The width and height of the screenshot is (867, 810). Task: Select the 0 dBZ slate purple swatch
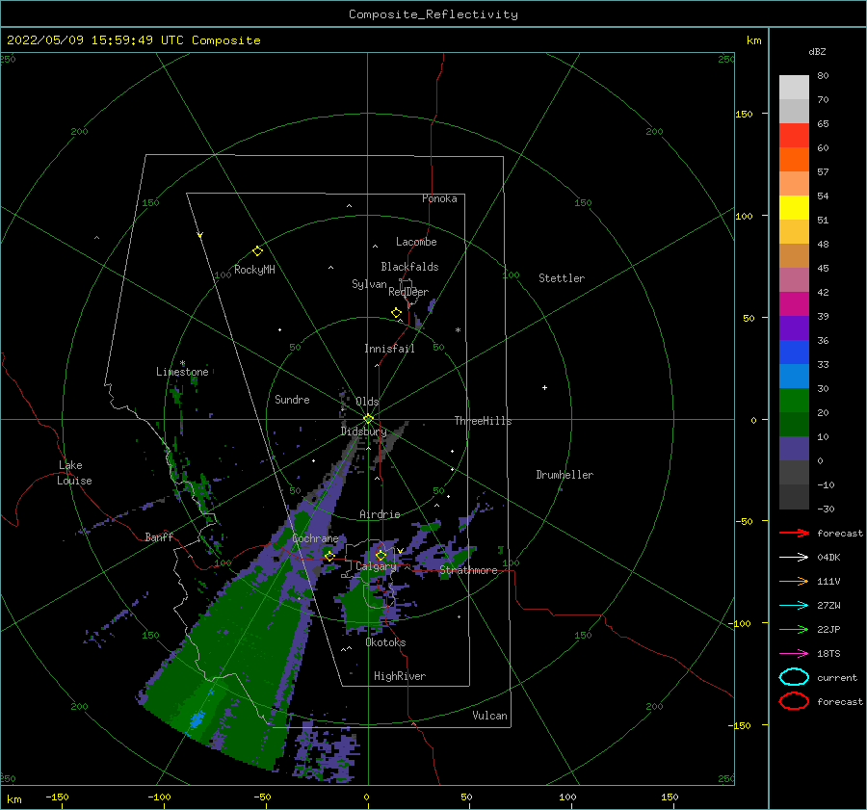click(794, 449)
